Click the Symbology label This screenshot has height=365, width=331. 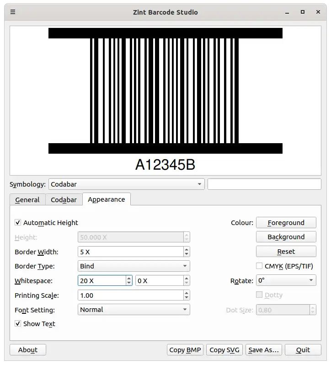click(x=28, y=184)
